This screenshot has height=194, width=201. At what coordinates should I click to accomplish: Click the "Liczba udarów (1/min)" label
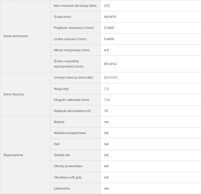pos(70,39)
